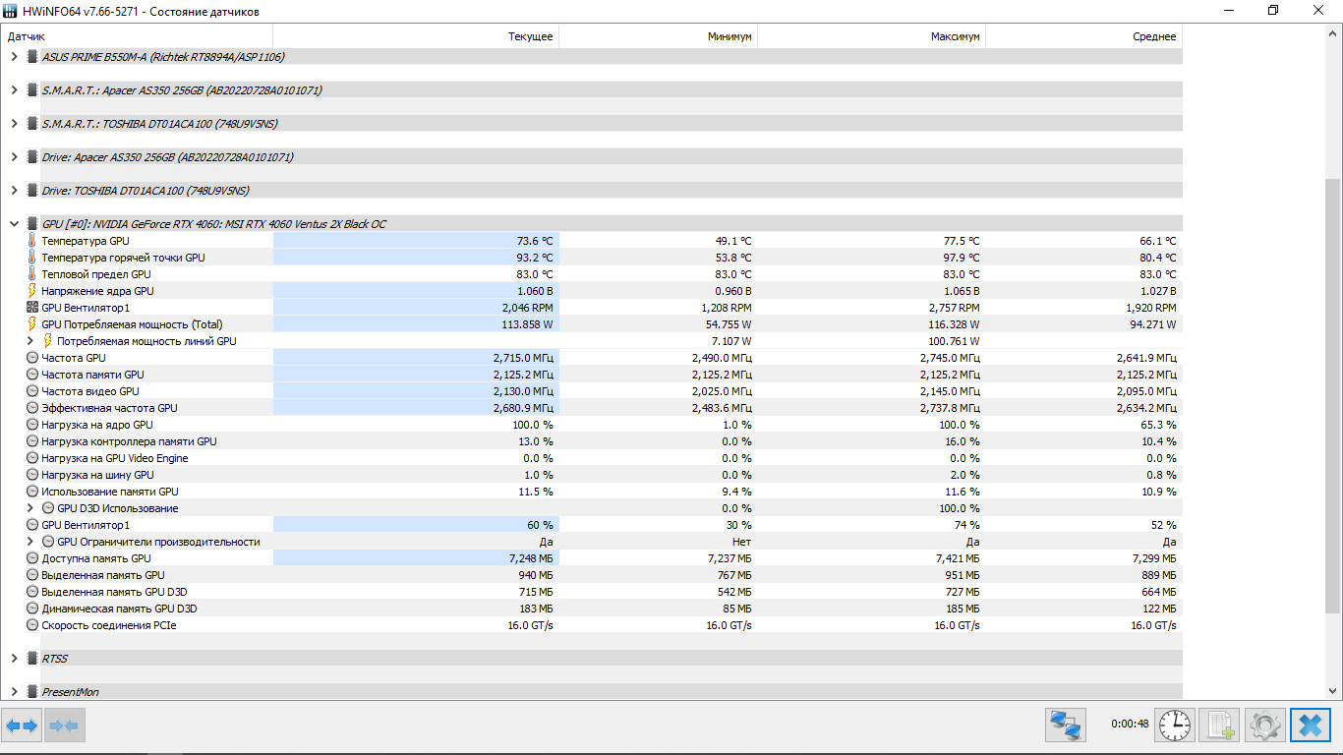
Task: Open the network remote monitoring icon
Action: pyautogui.click(x=1066, y=726)
